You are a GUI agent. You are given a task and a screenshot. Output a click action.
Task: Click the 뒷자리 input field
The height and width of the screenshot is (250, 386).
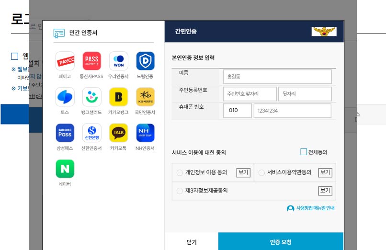pos(305,94)
